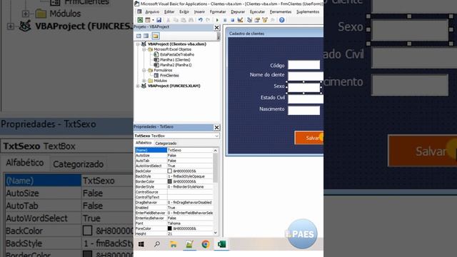Click the Cut toolbar icon
Screen dimensions: 457x257
(169, 20)
